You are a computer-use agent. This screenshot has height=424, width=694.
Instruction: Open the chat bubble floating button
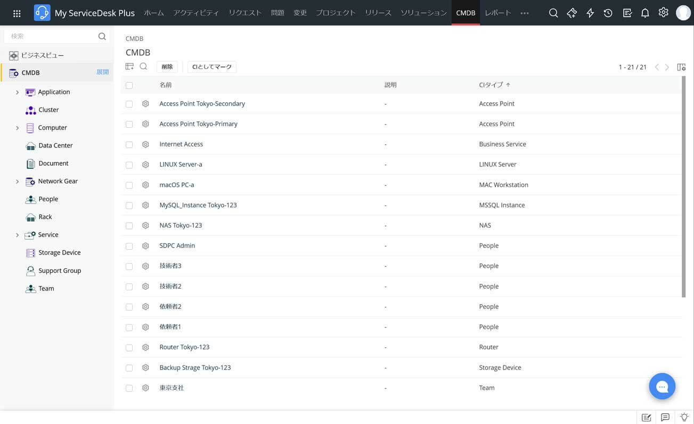coord(662,386)
